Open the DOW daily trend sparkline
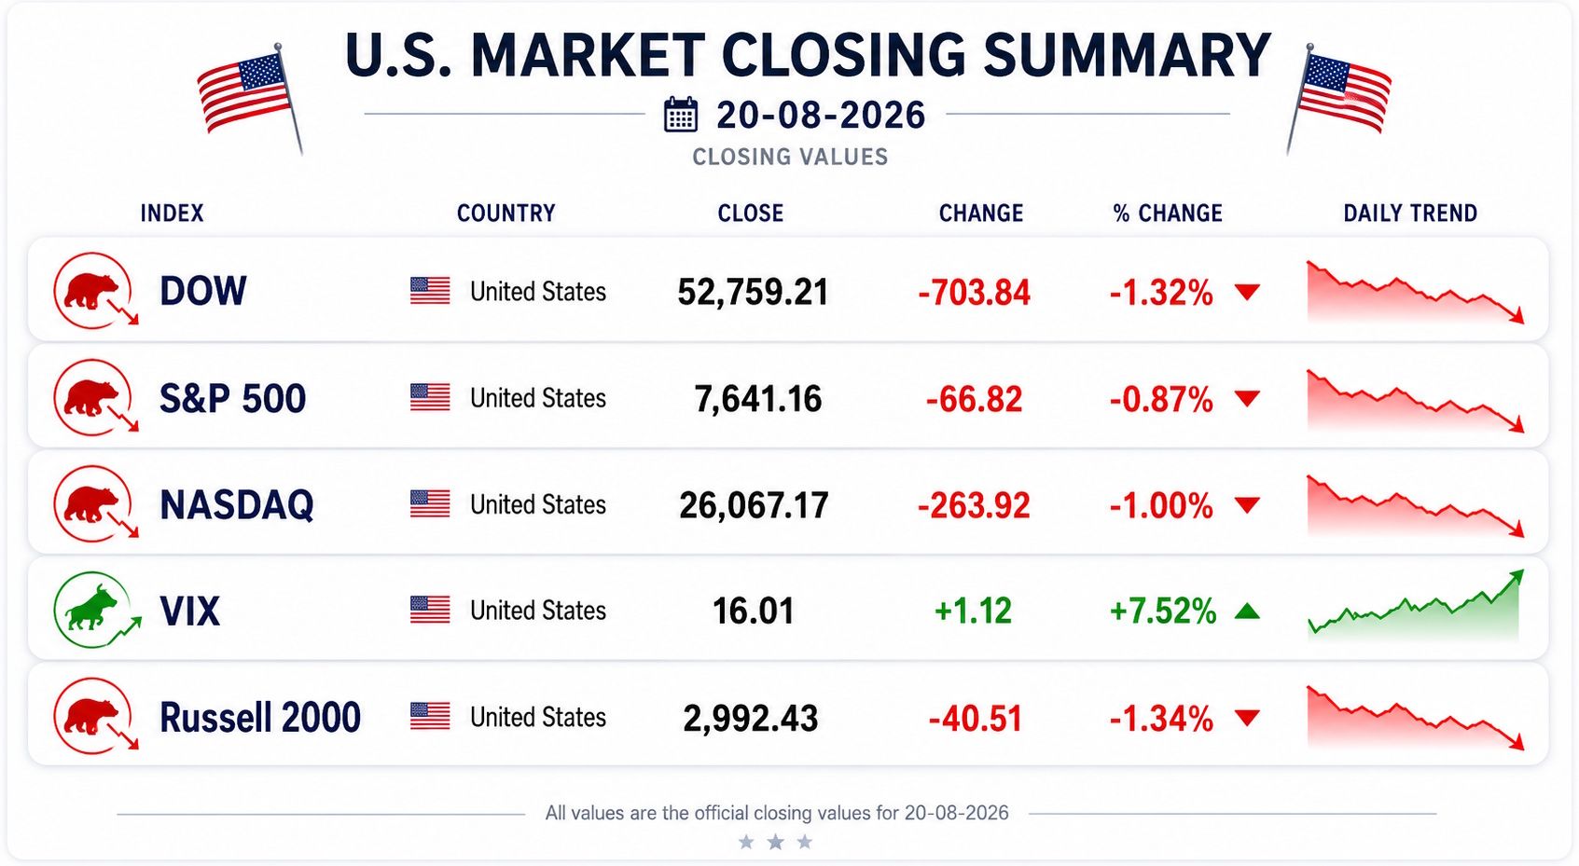The image size is (1579, 866). tap(1416, 293)
